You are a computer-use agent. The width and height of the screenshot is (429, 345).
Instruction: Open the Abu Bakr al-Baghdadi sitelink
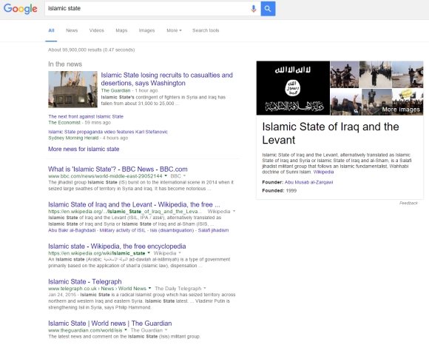click(72, 230)
